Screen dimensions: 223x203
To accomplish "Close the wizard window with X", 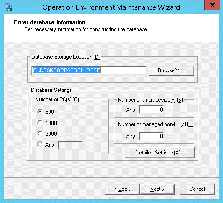I will click(x=212, y=5).
